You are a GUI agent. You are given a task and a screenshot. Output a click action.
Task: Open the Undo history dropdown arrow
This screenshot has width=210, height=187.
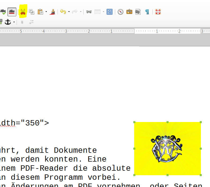(x=69, y=12)
